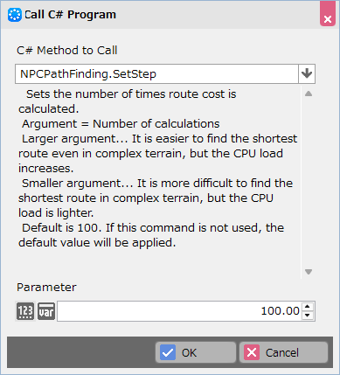Open the C# method dropdown arrow
The image size is (340, 375).
click(307, 73)
